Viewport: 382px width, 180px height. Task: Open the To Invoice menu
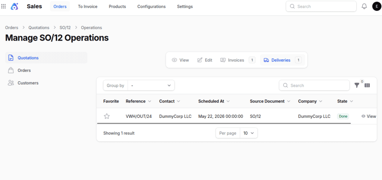[x=88, y=7]
